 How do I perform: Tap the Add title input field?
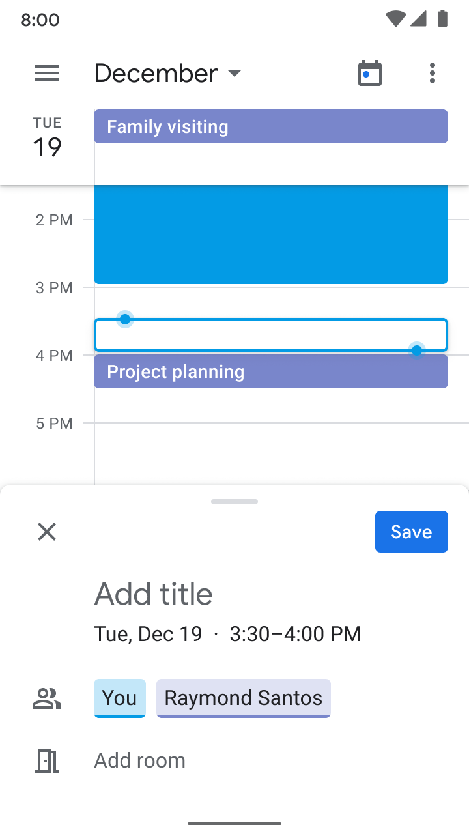point(154,594)
